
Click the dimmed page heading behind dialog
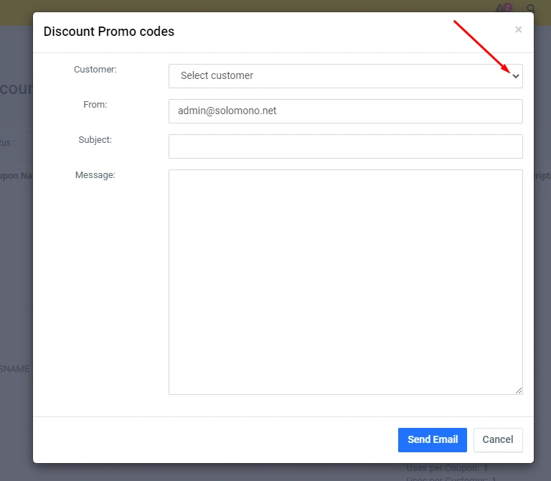(16, 88)
